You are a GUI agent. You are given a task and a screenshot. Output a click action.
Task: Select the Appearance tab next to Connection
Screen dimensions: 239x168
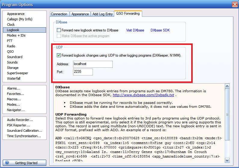point(80,14)
